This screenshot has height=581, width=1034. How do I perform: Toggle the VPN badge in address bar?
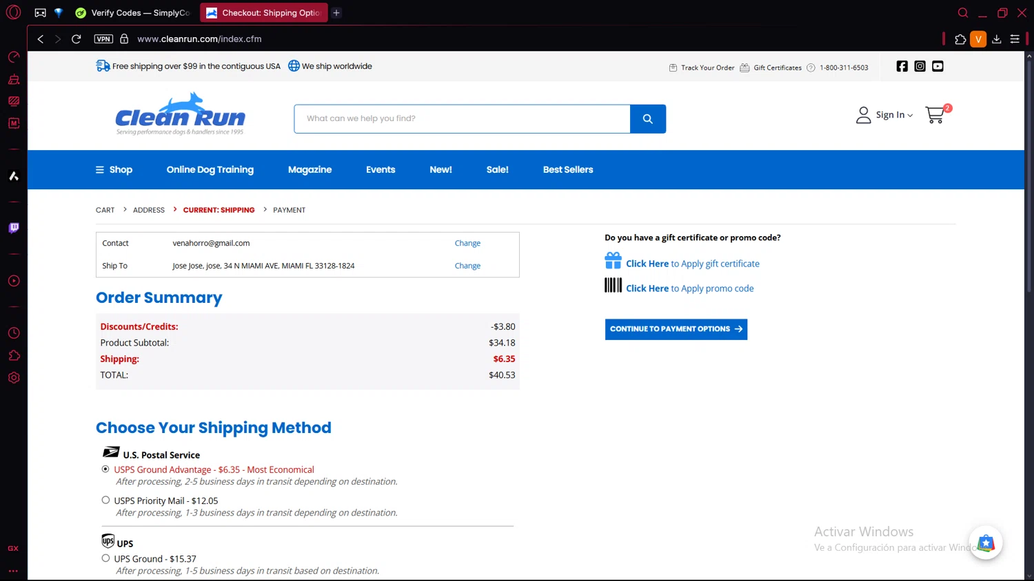[x=103, y=39]
